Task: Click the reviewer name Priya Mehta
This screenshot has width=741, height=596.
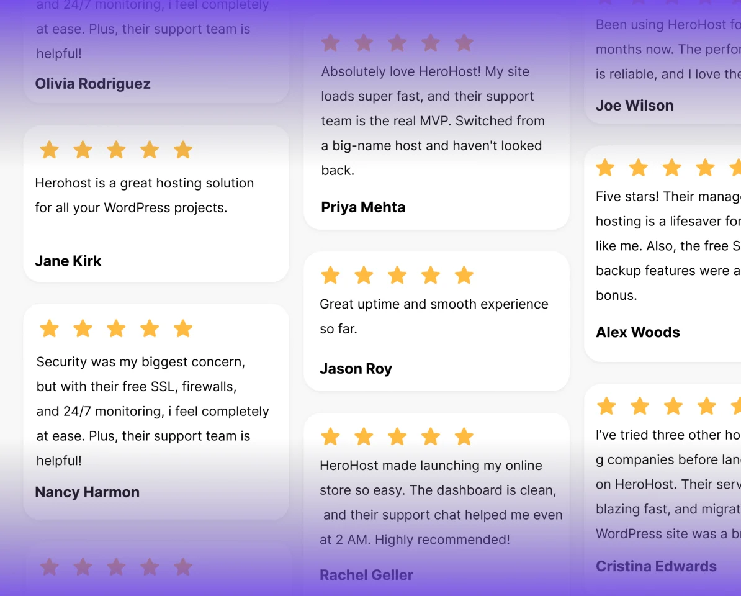Action: (363, 207)
